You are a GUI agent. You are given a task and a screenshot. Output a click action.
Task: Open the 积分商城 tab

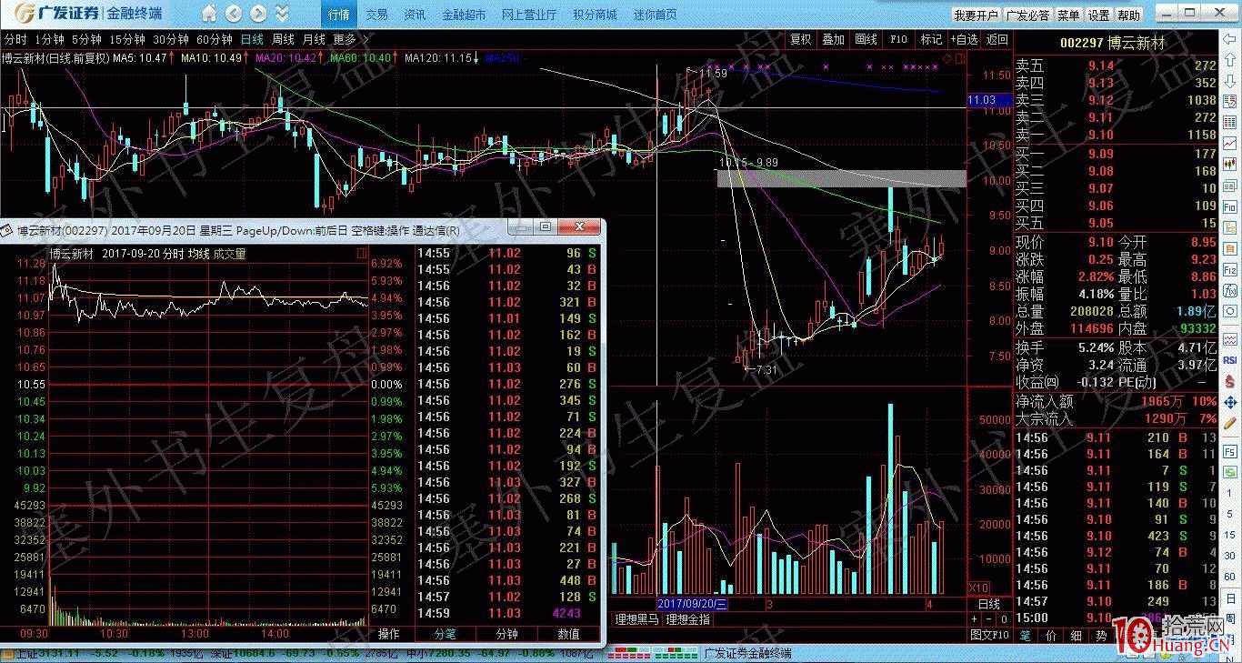(x=595, y=15)
